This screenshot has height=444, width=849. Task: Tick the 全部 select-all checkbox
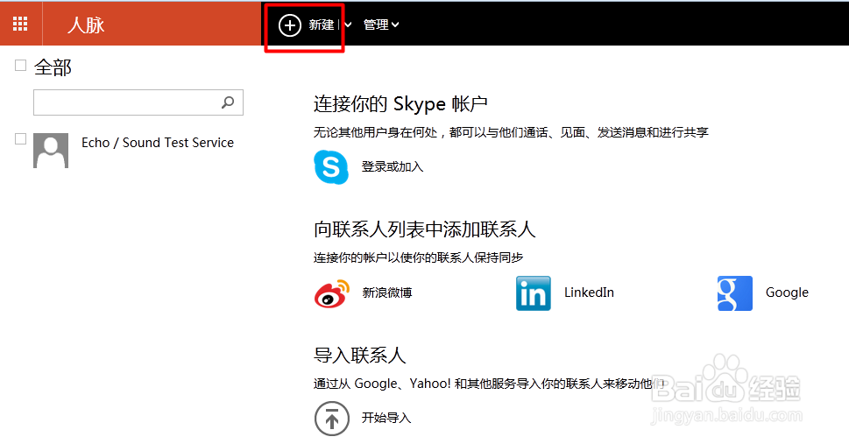pos(21,66)
